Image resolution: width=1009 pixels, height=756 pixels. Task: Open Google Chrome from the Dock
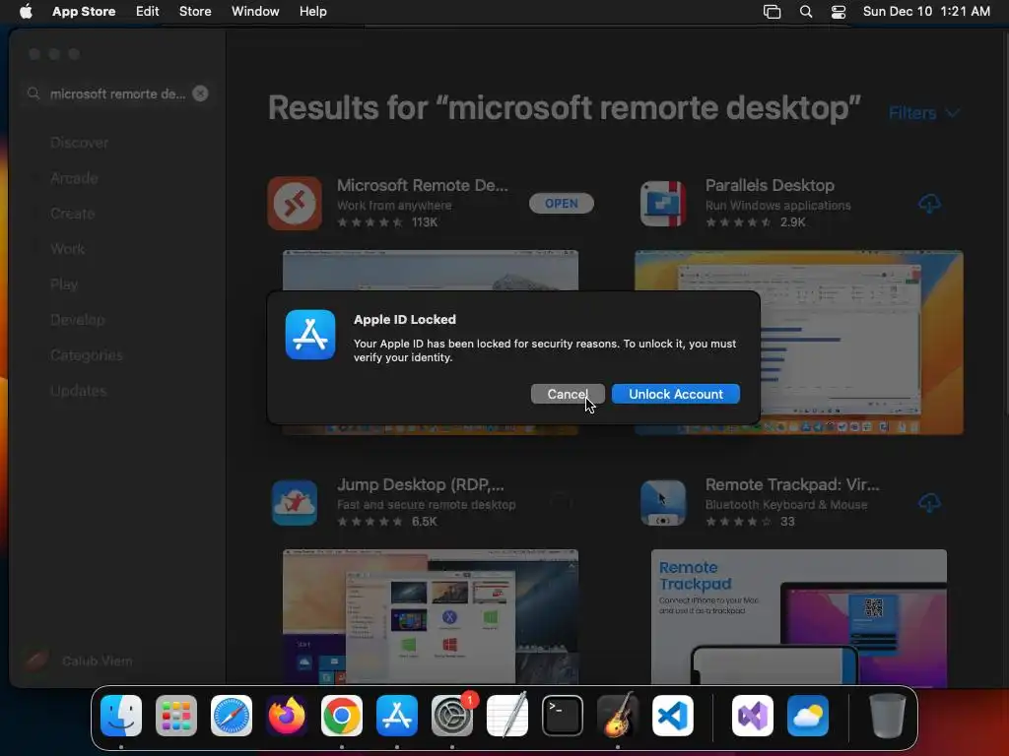click(342, 716)
